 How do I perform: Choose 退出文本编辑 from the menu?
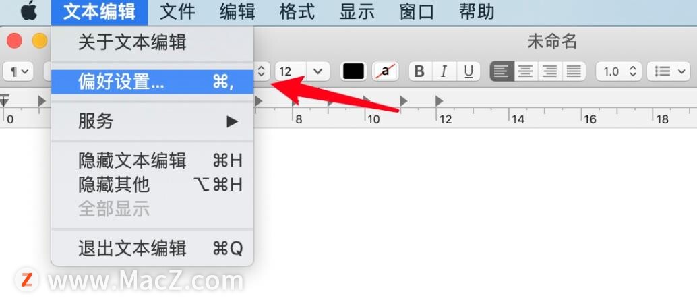(x=152, y=248)
